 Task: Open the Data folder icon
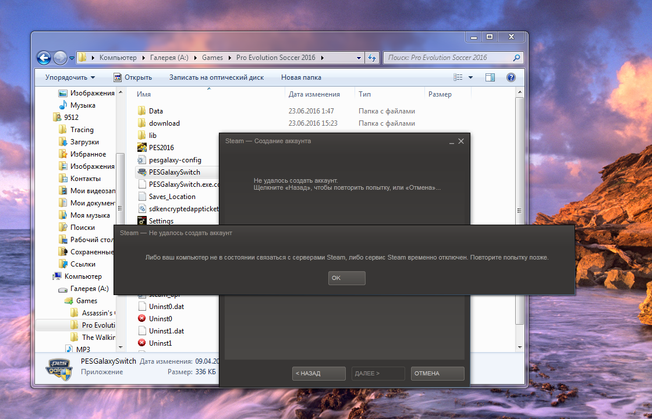tap(141, 111)
